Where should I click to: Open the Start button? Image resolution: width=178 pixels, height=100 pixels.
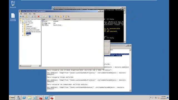tap(12, 97)
